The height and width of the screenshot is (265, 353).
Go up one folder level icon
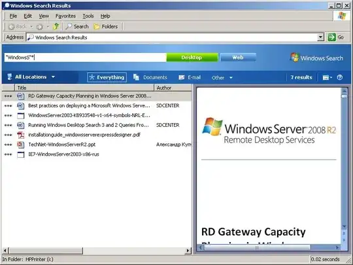(x=56, y=26)
